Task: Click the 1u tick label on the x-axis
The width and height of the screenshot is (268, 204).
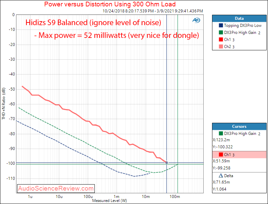Action: 30,197
